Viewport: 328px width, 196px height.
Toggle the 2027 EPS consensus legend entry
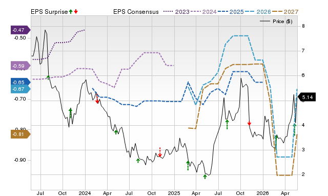pyautogui.click(x=285, y=12)
